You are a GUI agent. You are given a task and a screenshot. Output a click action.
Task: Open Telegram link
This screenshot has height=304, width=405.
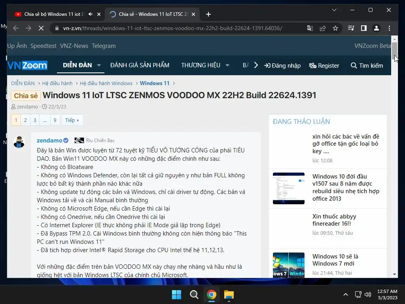point(104,46)
